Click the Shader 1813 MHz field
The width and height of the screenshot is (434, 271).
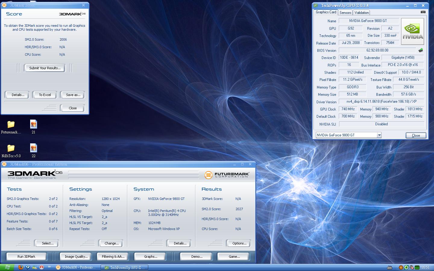pos(415,109)
